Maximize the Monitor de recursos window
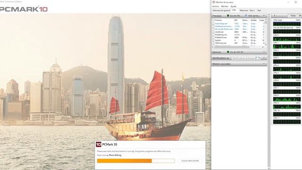 (x=295, y=2)
